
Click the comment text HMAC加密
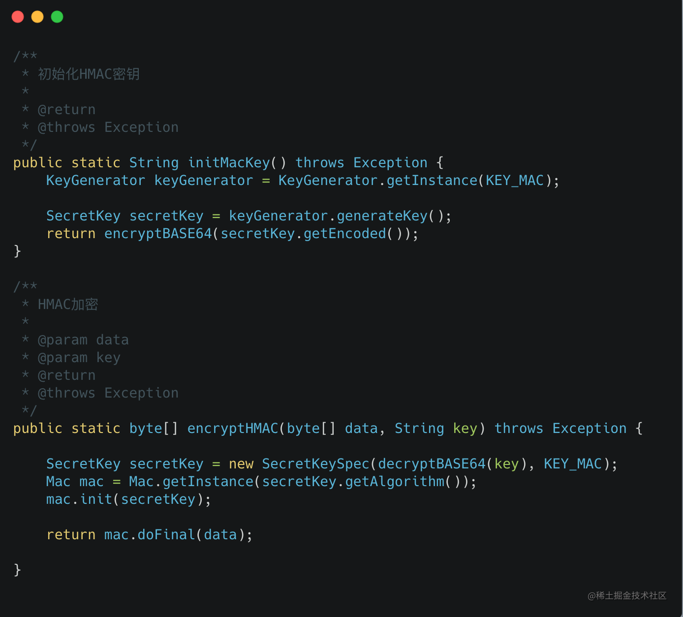point(68,305)
